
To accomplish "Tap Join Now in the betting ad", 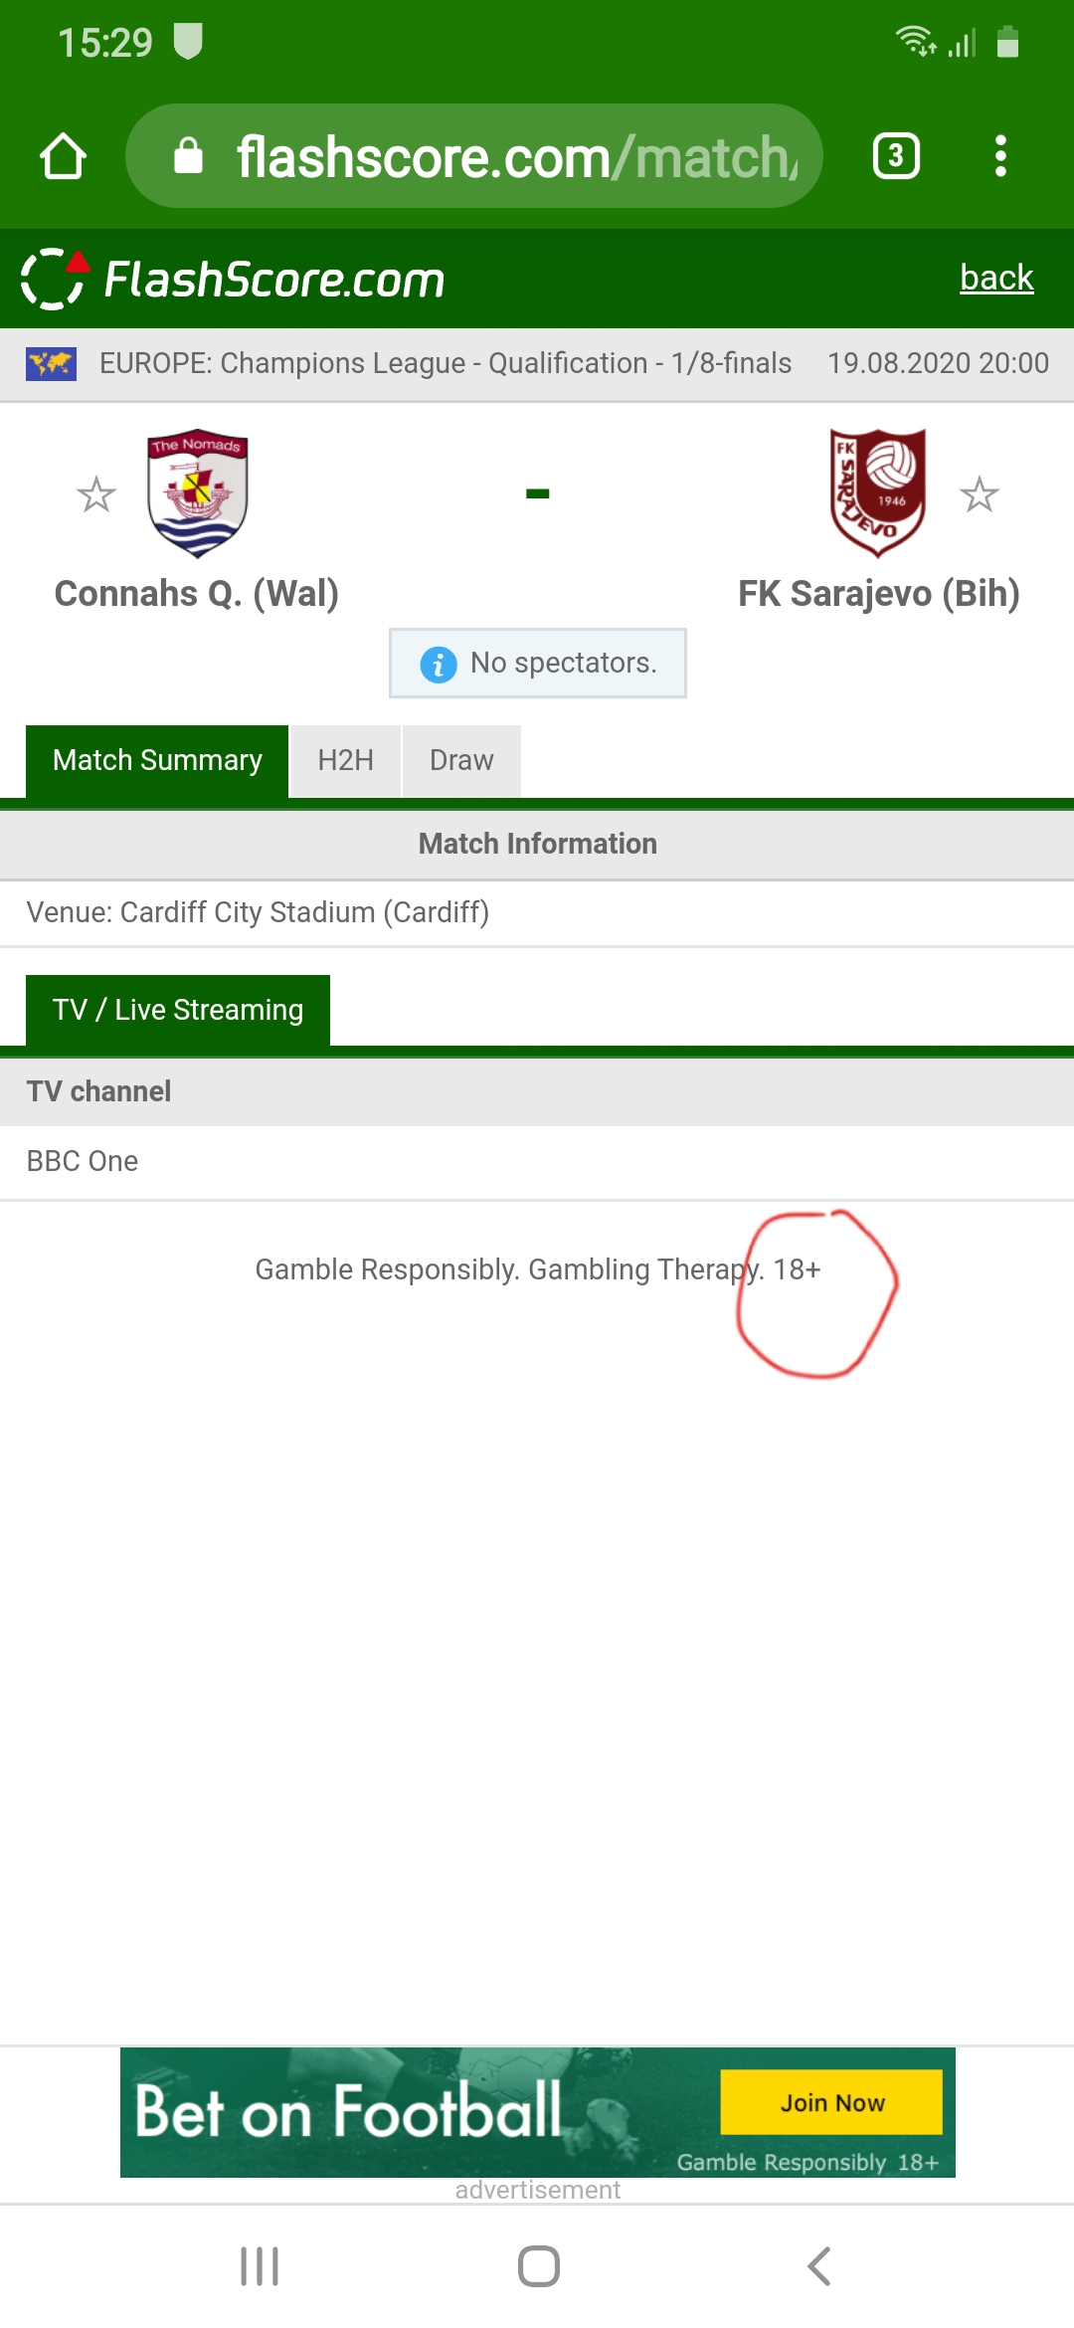I will [x=831, y=2102].
